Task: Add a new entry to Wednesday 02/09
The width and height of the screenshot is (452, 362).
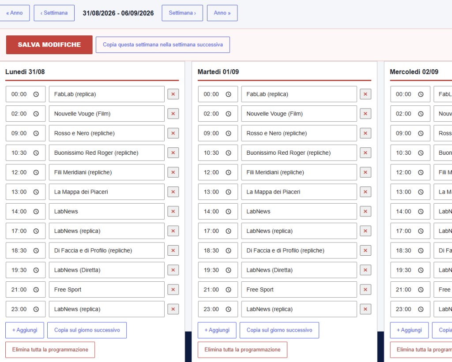Action: 409,330
